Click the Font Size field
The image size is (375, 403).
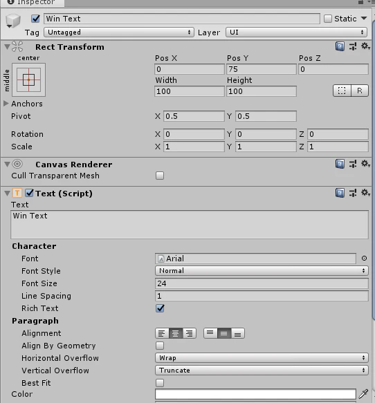[262, 283]
